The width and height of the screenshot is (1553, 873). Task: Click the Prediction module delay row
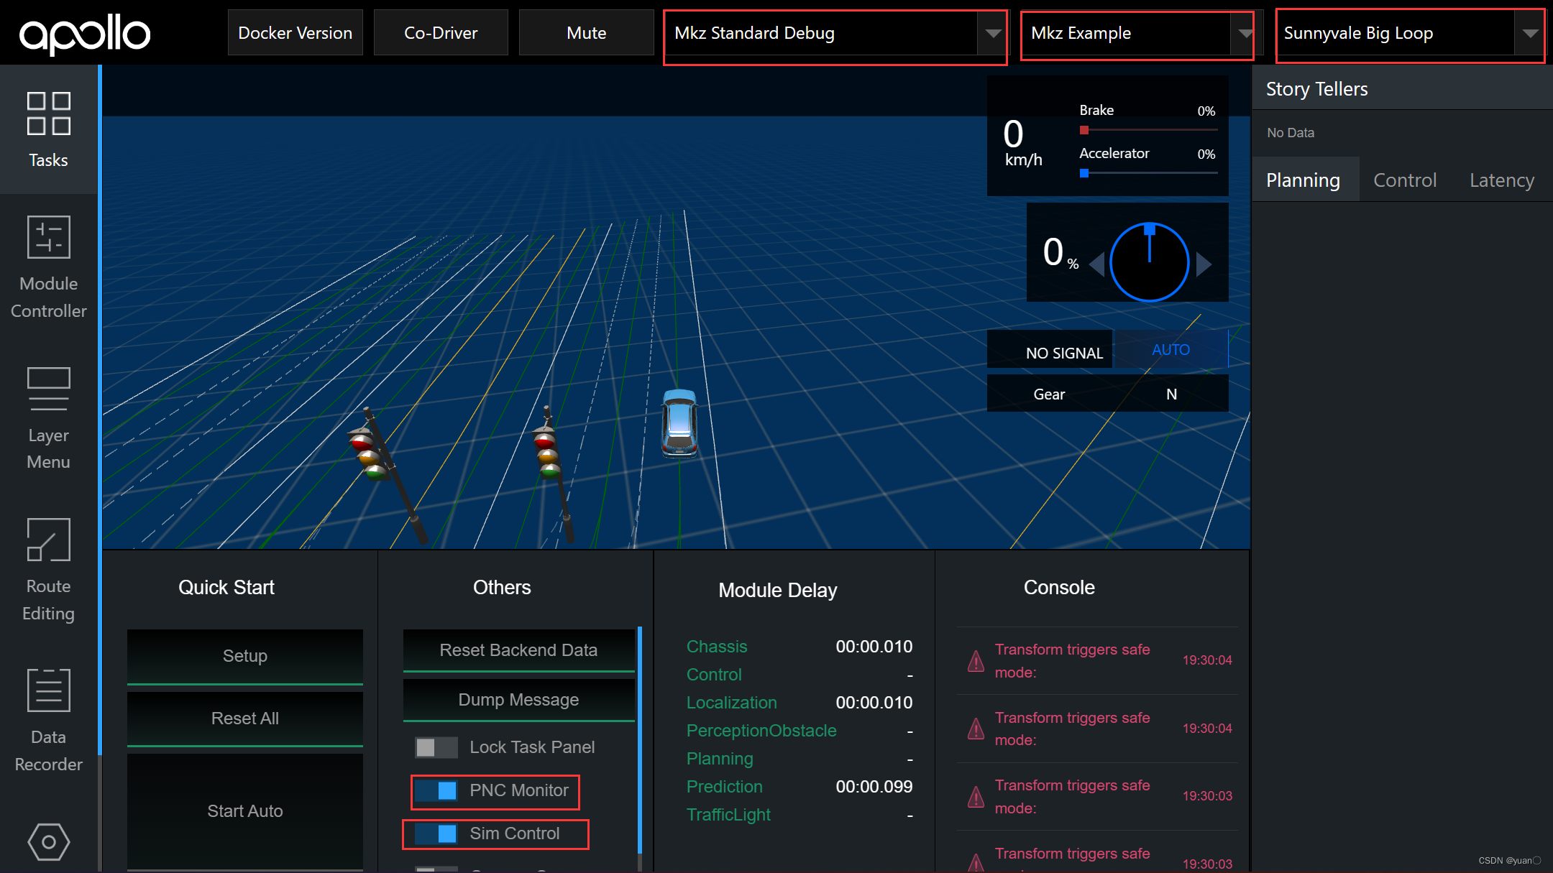pos(799,787)
